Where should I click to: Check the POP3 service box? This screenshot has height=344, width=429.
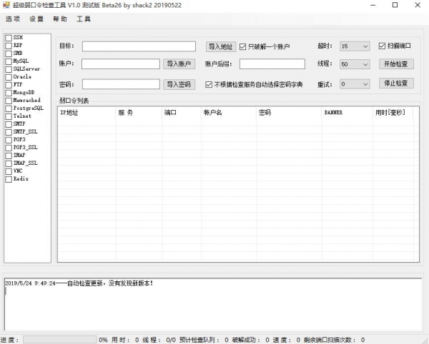[x=9, y=140]
